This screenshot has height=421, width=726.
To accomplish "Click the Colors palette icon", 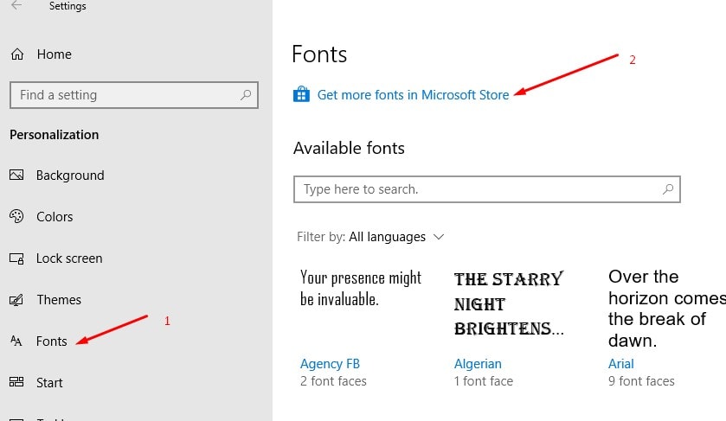I will (x=16, y=216).
